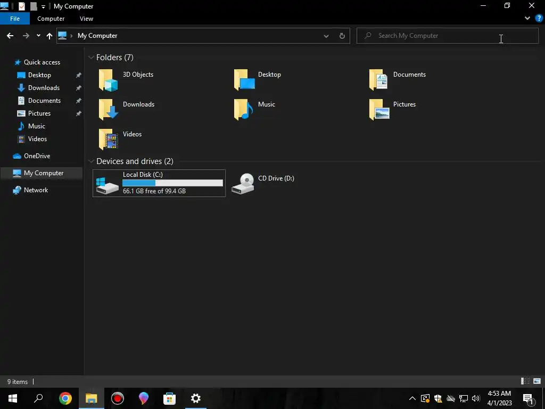The width and height of the screenshot is (545, 409).
Task: Go back with the left arrow button
Action: tap(10, 36)
